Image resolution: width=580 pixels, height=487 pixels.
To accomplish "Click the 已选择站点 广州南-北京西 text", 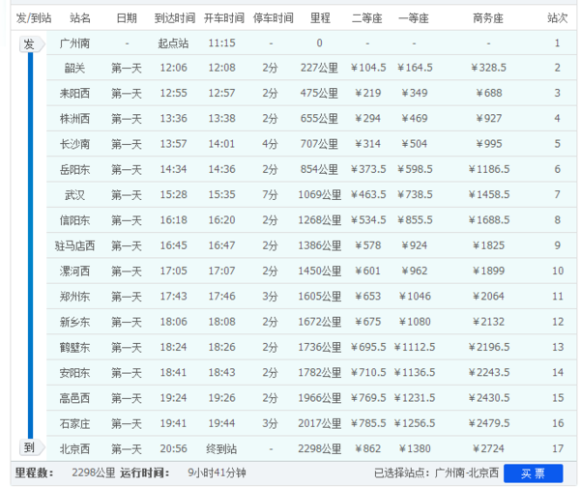I will pyautogui.click(x=437, y=473).
